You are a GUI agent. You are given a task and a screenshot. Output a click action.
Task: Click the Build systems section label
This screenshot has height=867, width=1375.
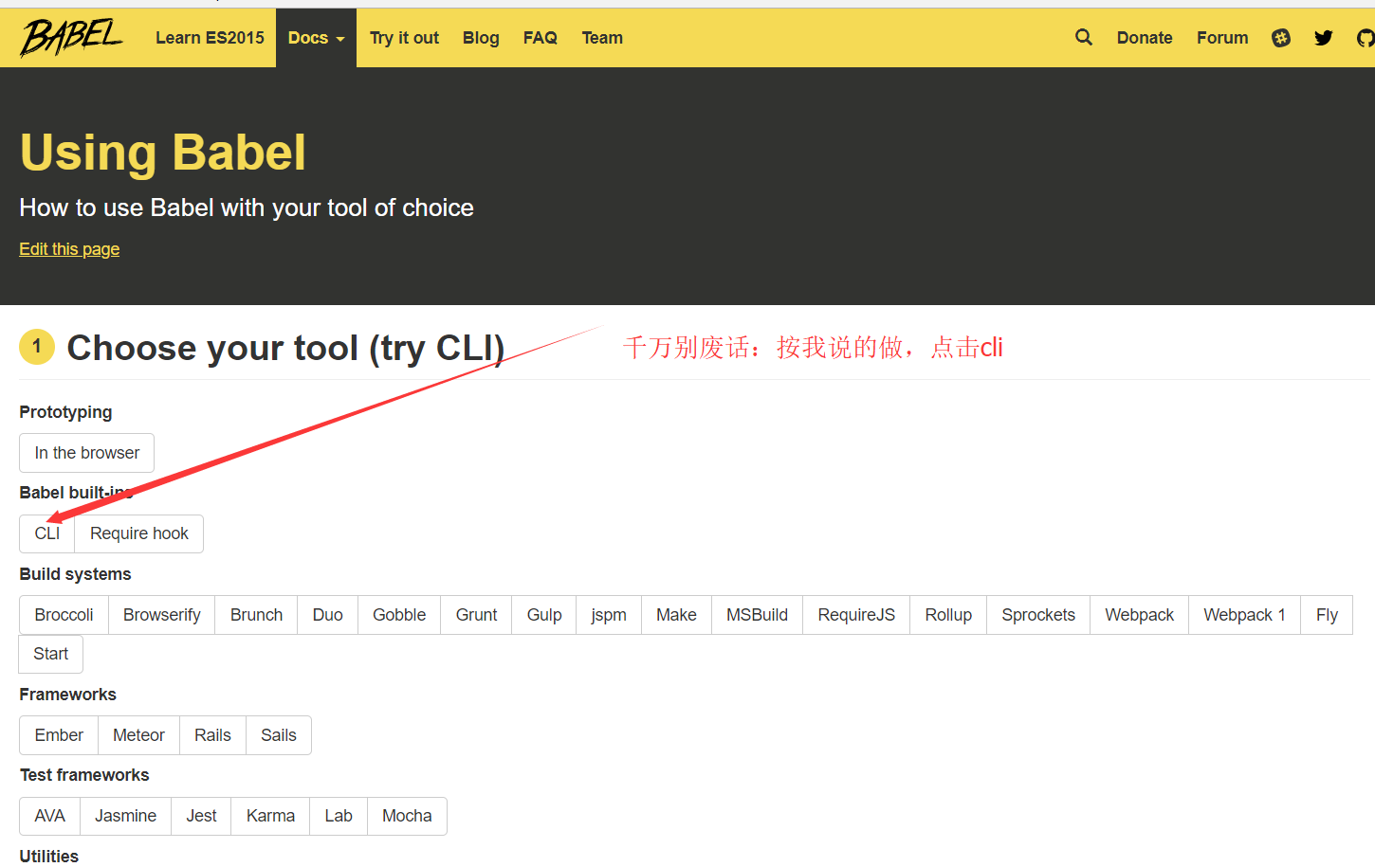pyautogui.click(x=75, y=574)
